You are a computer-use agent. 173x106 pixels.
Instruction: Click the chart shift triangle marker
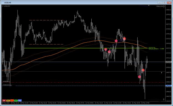click(x=149, y=5)
